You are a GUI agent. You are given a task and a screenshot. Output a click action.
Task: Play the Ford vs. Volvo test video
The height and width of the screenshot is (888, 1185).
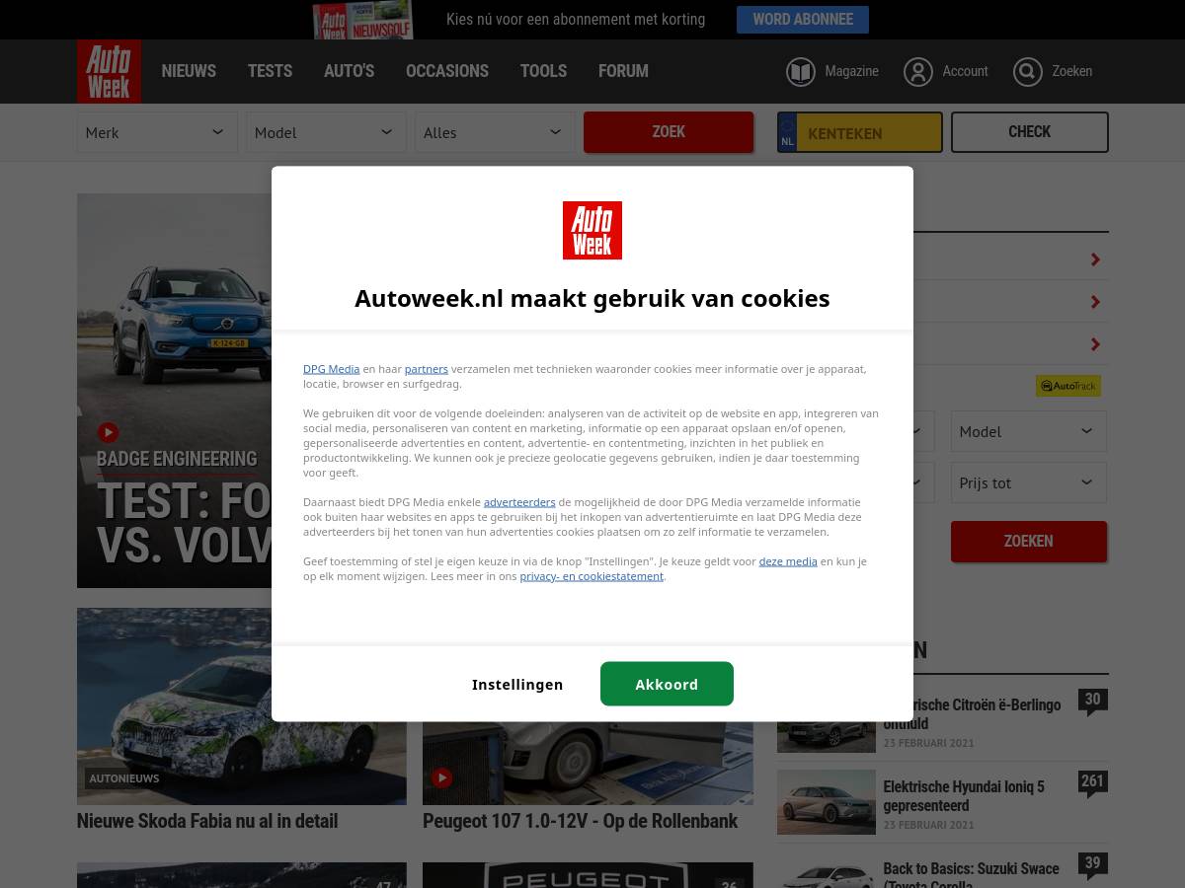(x=108, y=432)
